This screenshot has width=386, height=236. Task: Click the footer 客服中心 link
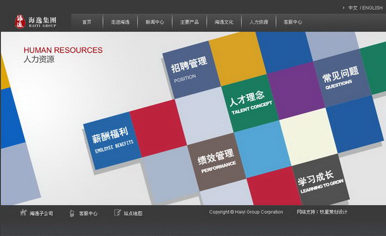[88, 213]
